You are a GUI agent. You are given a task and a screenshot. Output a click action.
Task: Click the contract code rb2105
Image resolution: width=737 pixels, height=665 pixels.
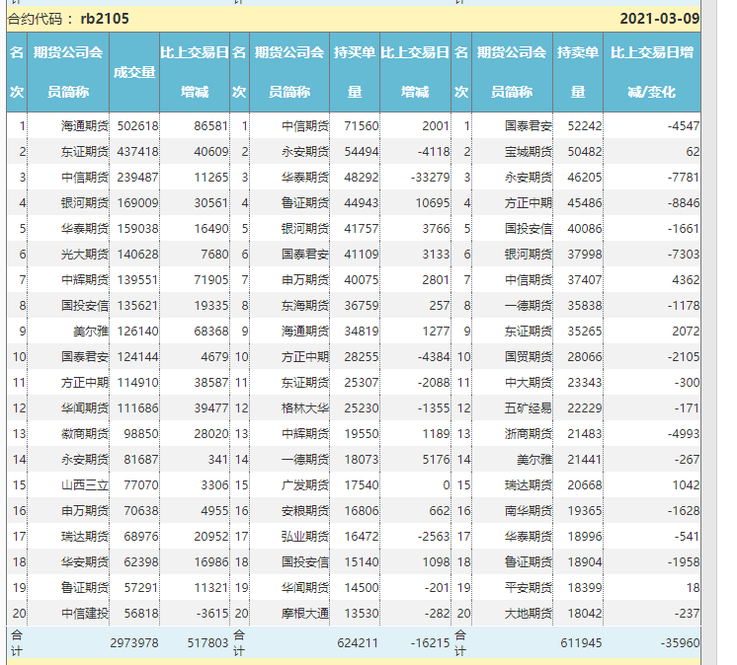[105, 19]
